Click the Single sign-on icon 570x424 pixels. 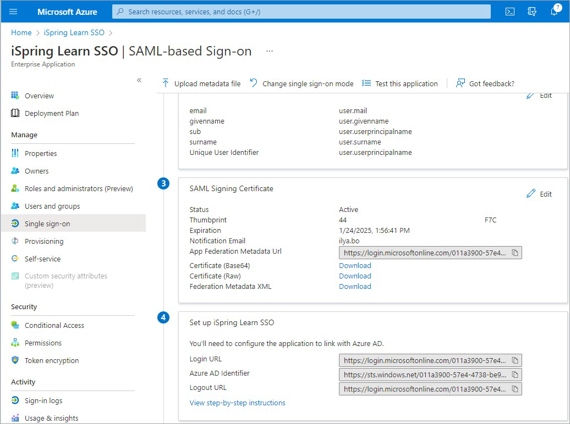pos(15,223)
